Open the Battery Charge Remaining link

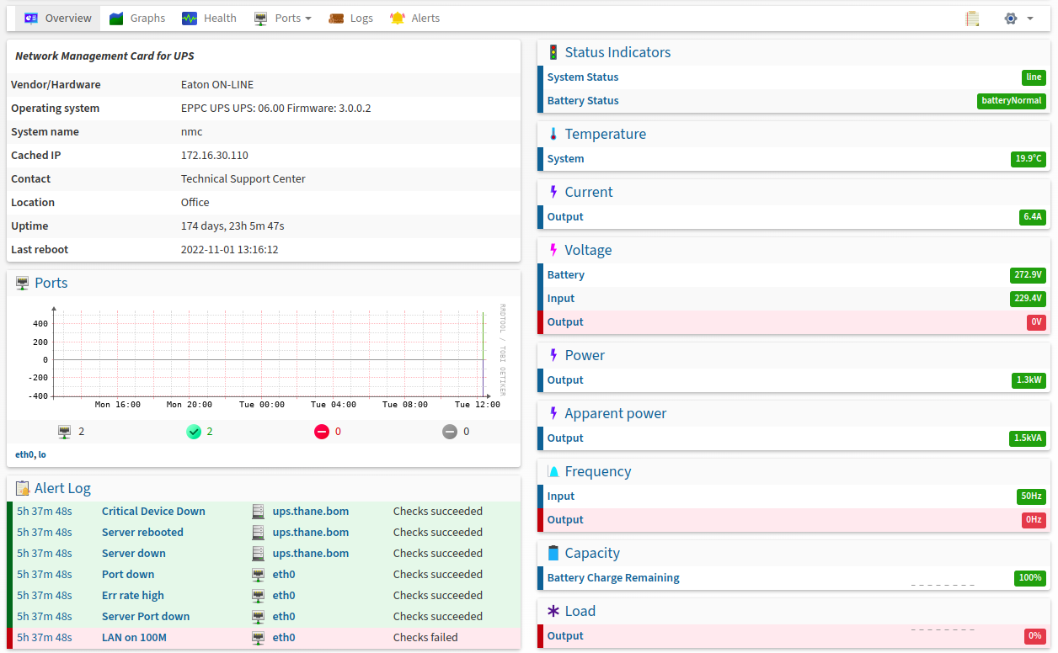(613, 577)
